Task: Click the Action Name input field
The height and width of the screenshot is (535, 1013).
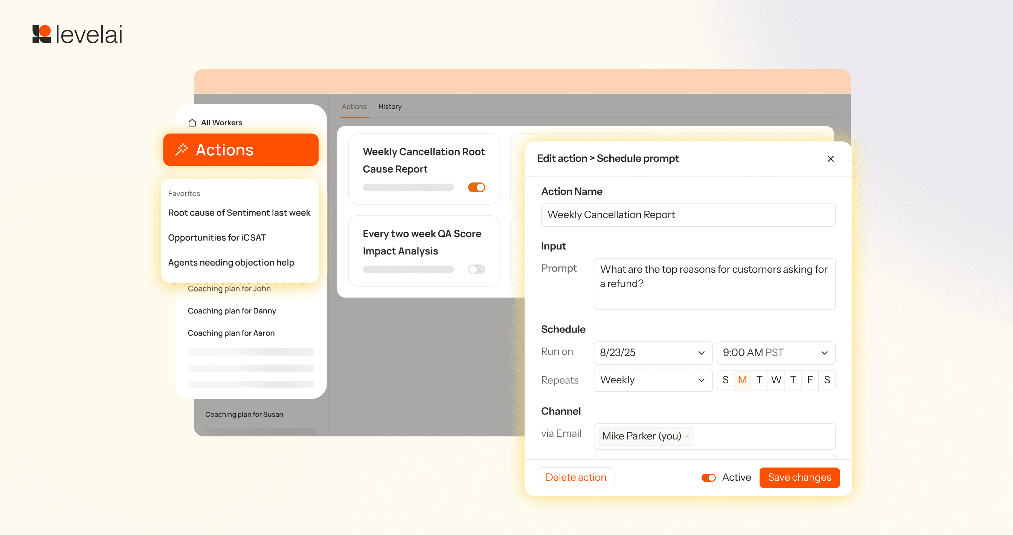Action: click(x=688, y=215)
